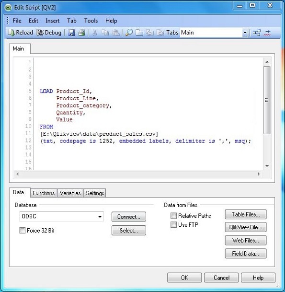Viewport: 285px width, 292px height.
Task: Switch to the Functions tab
Action: [x=44, y=193]
